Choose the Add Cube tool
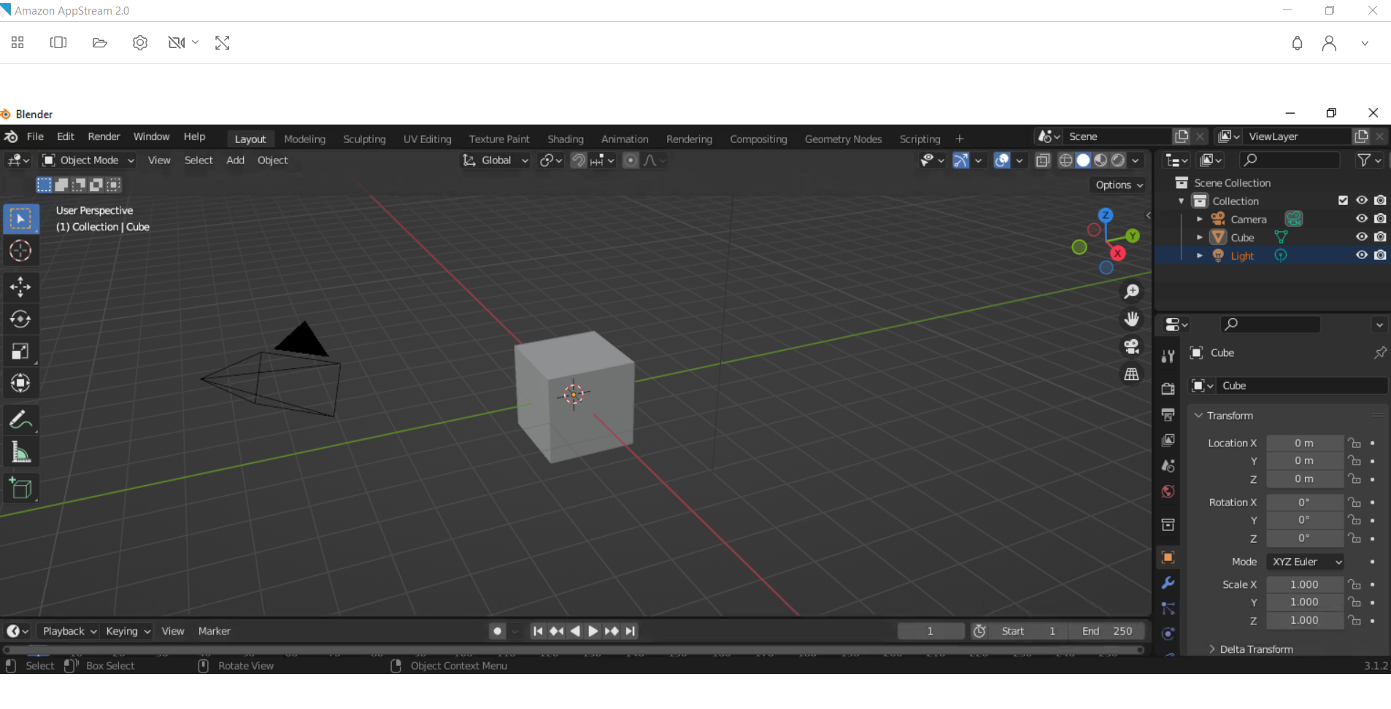1391x709 pixels. pos(20,488)
